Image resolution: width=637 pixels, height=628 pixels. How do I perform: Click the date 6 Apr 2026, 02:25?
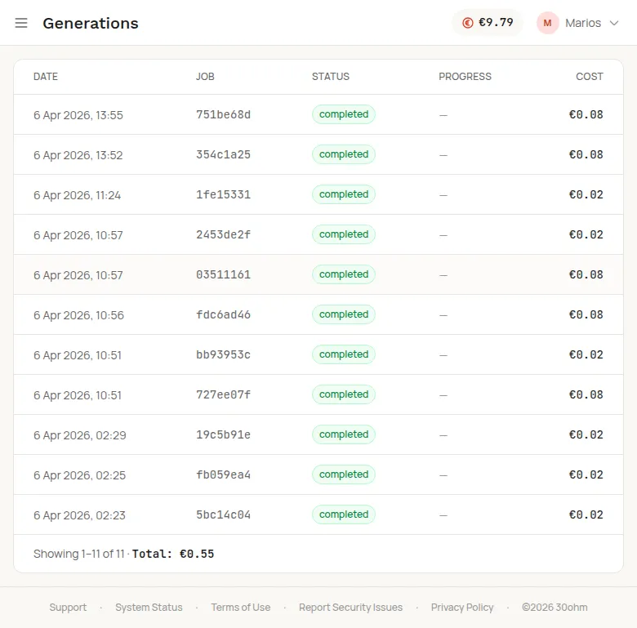[x=80, y=475]
